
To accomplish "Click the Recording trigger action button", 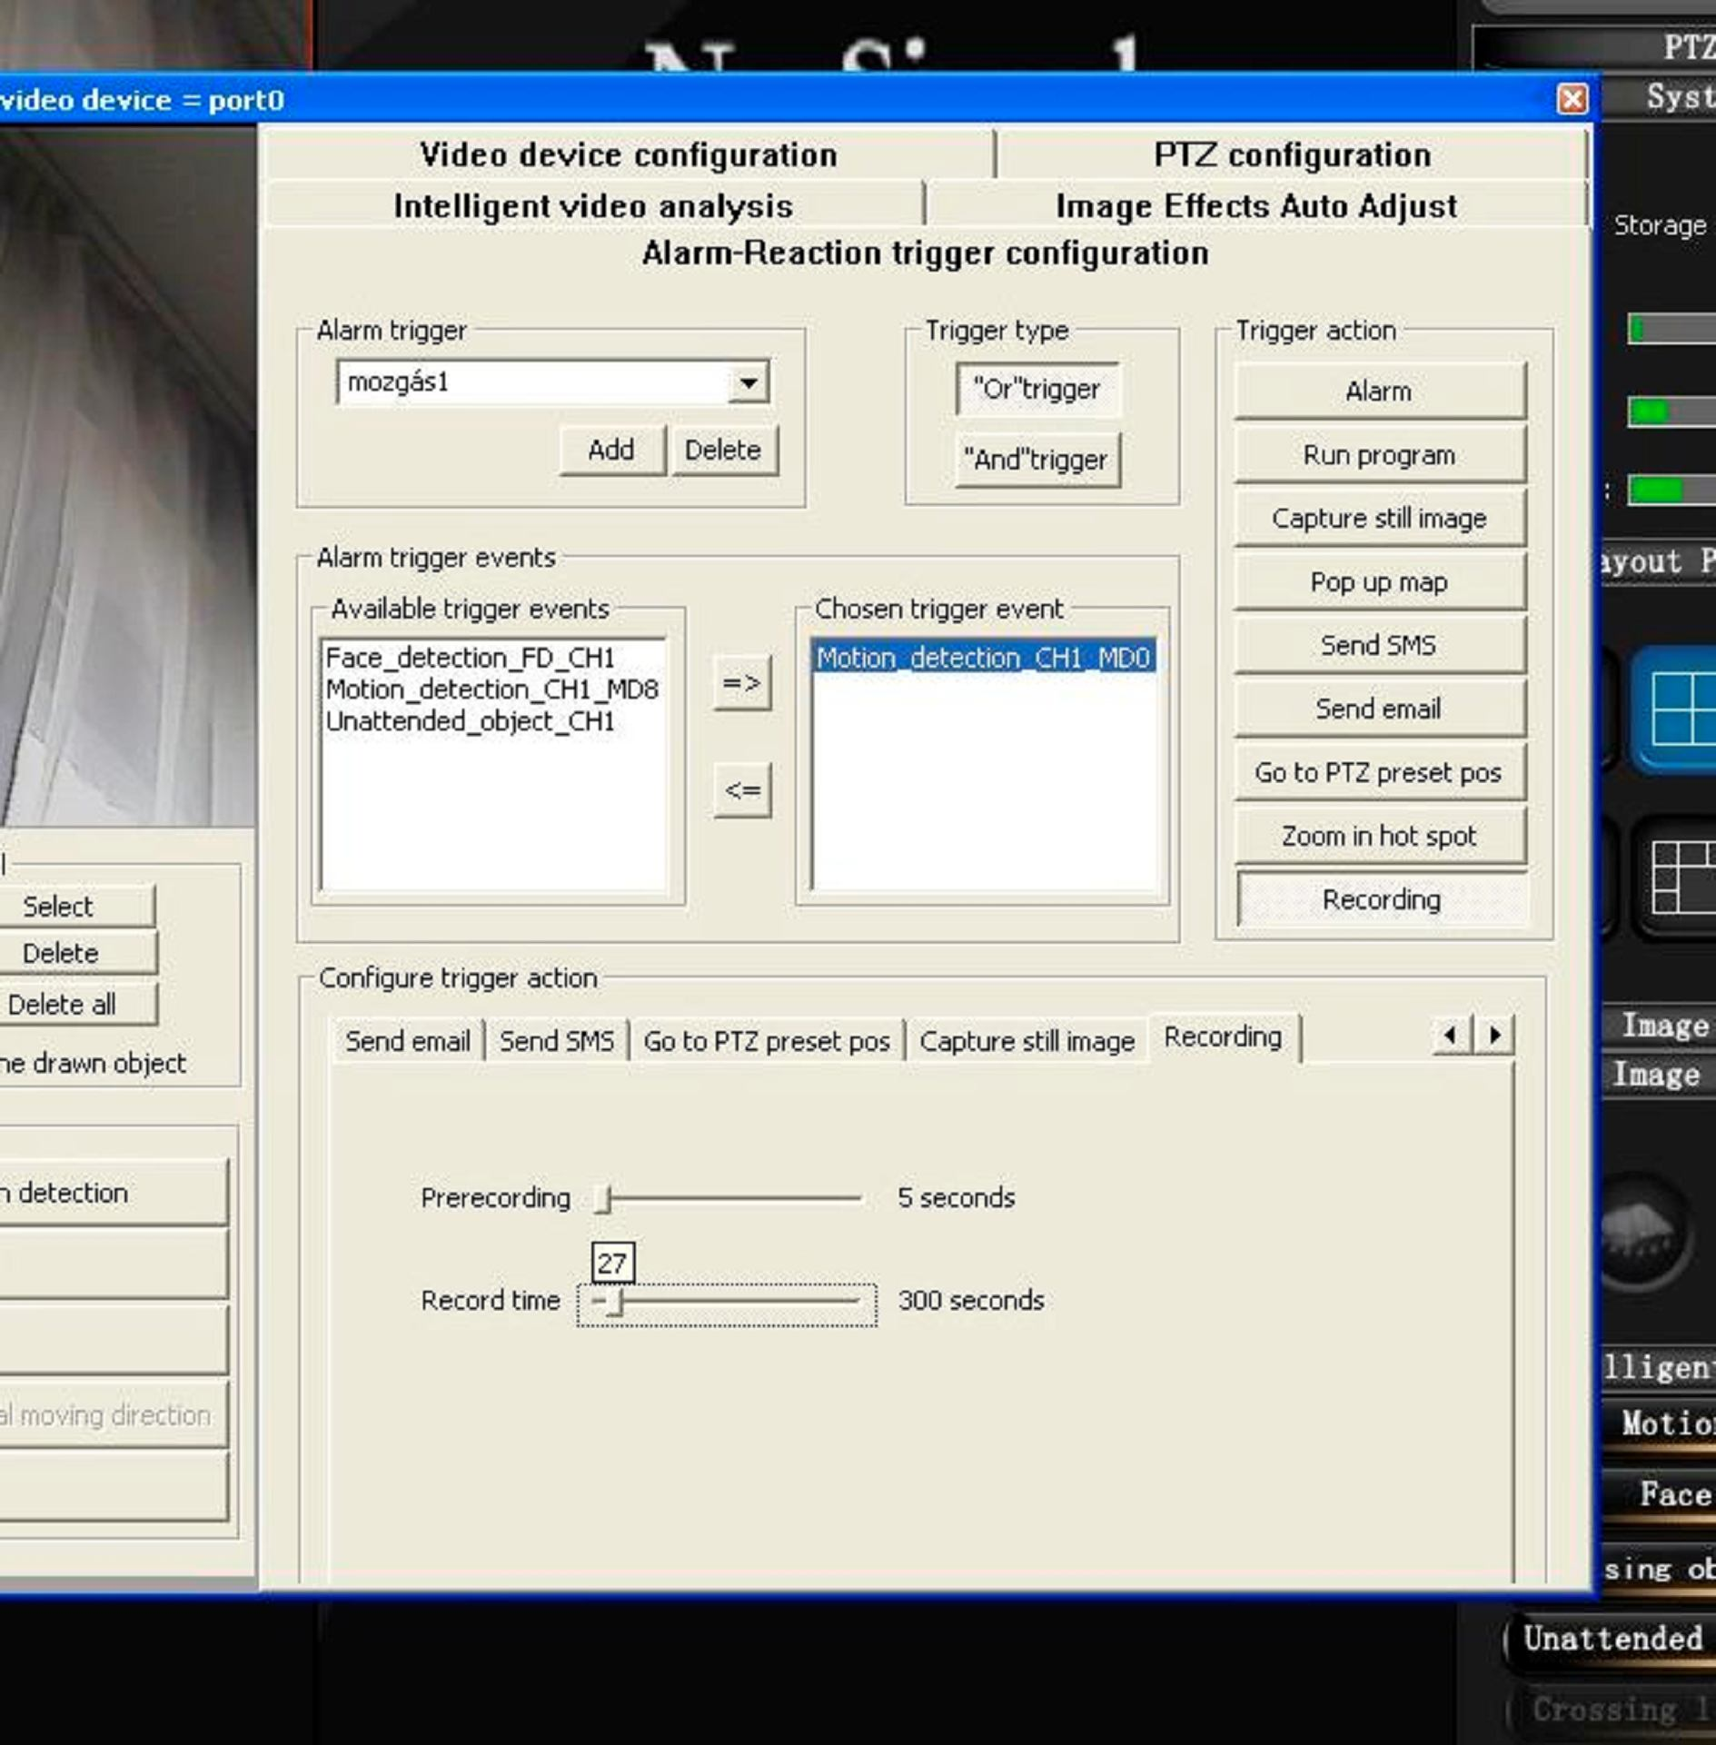I will 1381,899.
